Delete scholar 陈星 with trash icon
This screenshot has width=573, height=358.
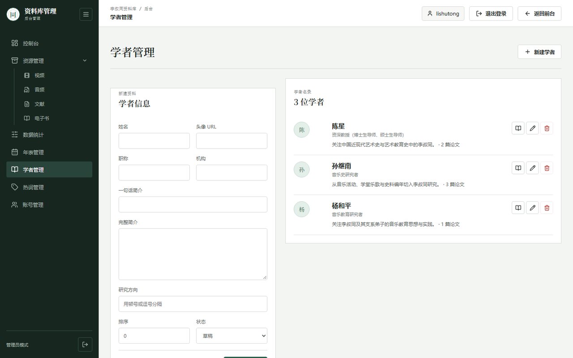pyautogui.click(x=547, y=128)
